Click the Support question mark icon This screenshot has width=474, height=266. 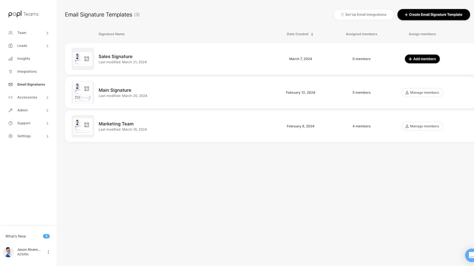pyautogui.click(x=10, y=123)
